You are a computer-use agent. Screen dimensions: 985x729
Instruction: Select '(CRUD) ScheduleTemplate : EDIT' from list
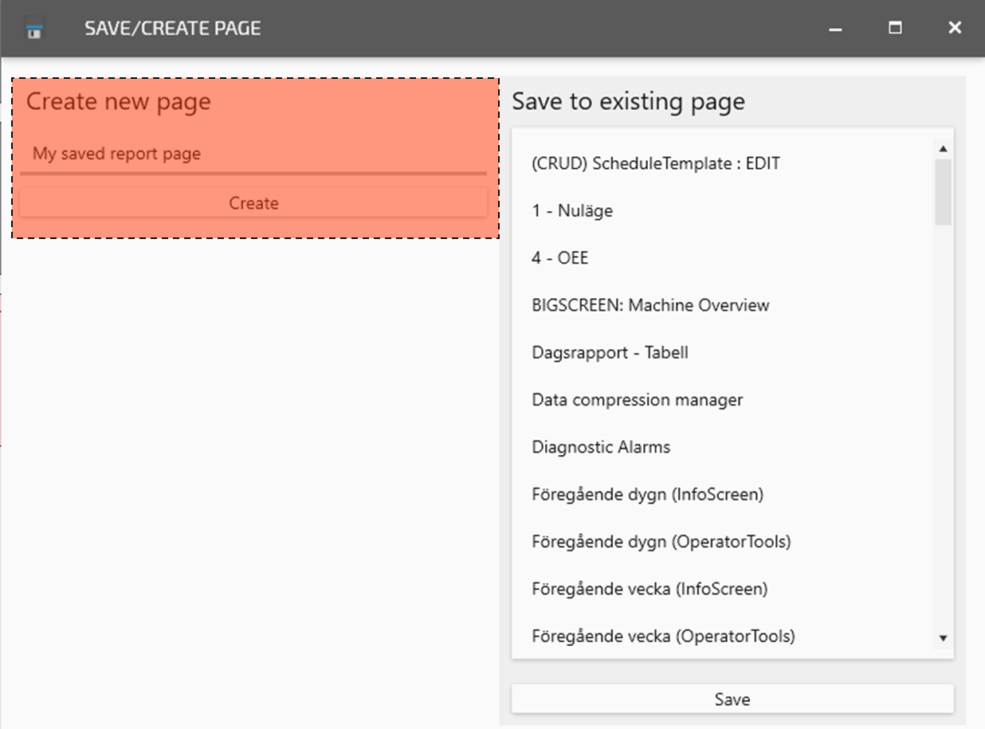click(656, 164)
